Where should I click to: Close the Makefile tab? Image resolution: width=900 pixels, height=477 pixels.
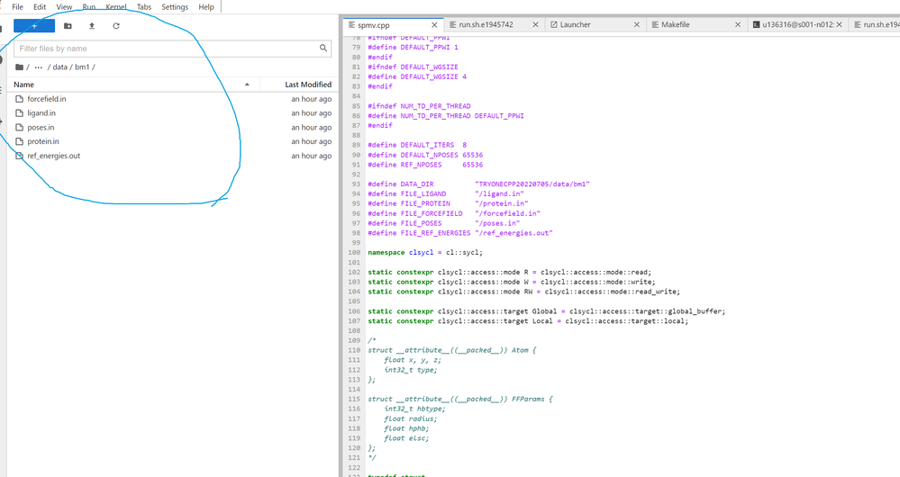click(738, 25)
